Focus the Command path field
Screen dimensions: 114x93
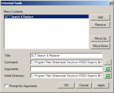[66, 62]
